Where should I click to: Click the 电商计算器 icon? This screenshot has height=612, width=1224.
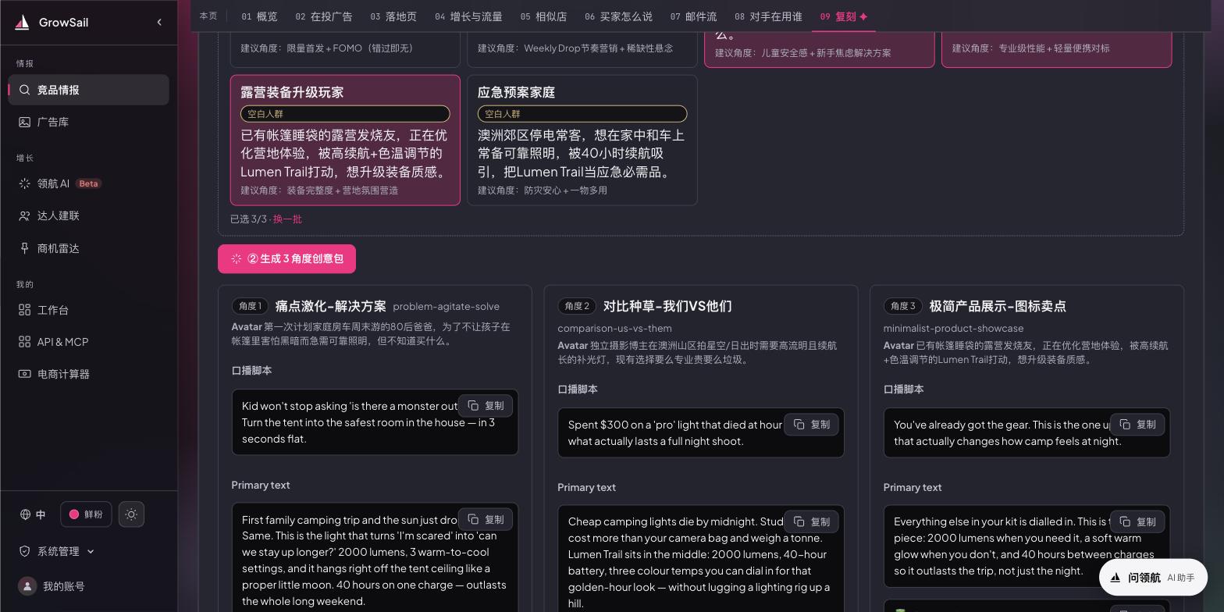pos(24,374)
